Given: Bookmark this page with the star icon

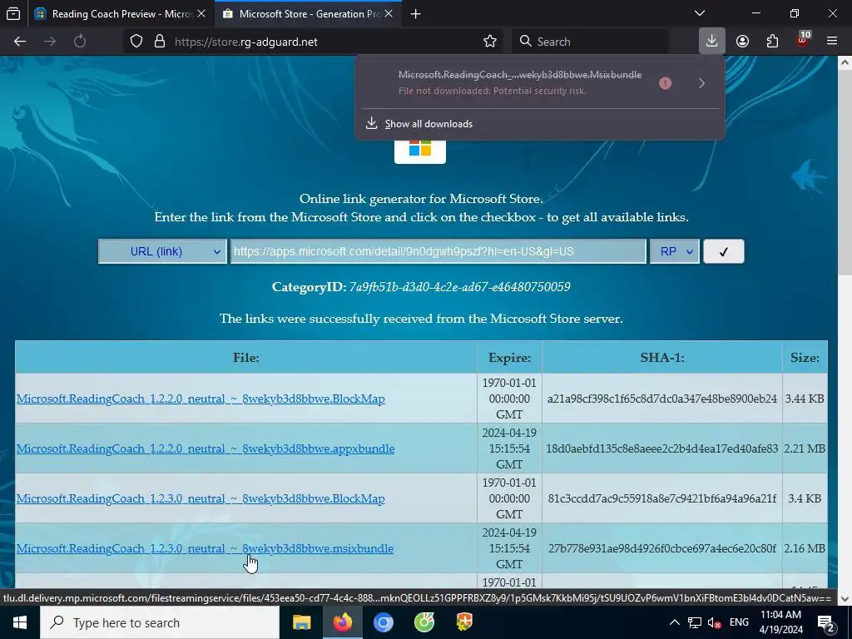Looking at the screenshot, I should tap(489, 42).
